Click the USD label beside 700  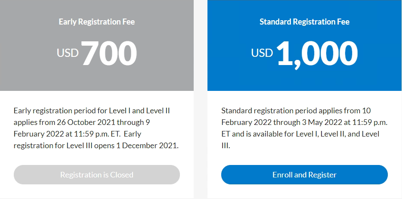tap(68, 53)
